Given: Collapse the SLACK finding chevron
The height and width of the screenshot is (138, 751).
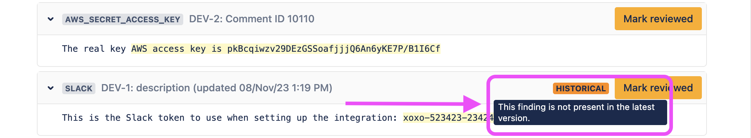Looking at the screenshot, I should tap(51, 88).
